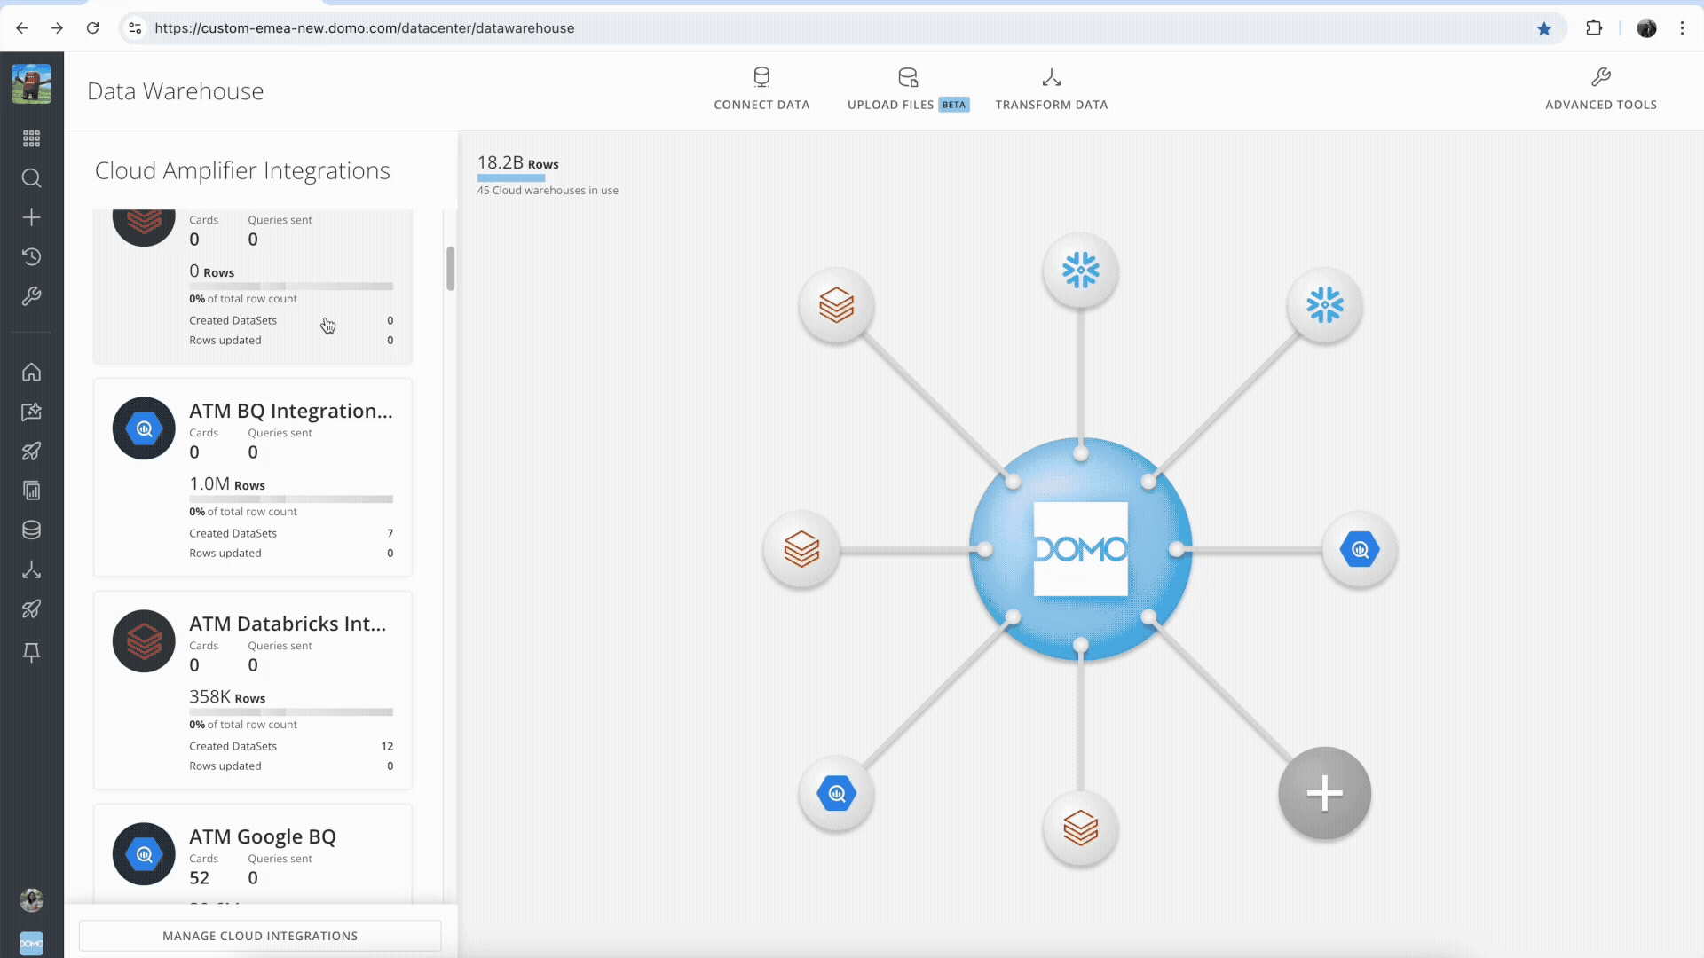This screenshot has height=958, width=1704.
Task: Click the integrations list scrollbar
Action: click(x=450, y=268)
